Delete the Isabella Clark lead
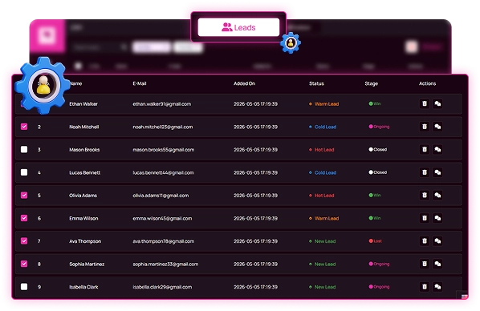 tap(425, 286)
